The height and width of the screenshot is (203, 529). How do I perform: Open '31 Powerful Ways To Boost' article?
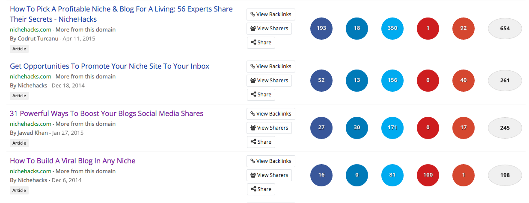107,113
